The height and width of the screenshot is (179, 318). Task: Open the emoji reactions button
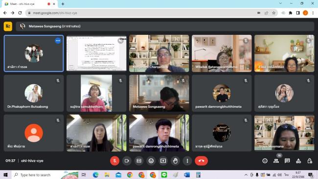coord(151,161)
